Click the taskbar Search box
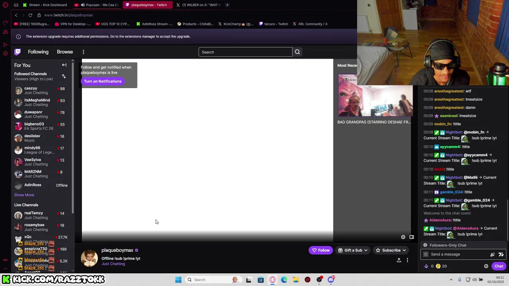This screenshot has height=286, width=509. [213, 280]
